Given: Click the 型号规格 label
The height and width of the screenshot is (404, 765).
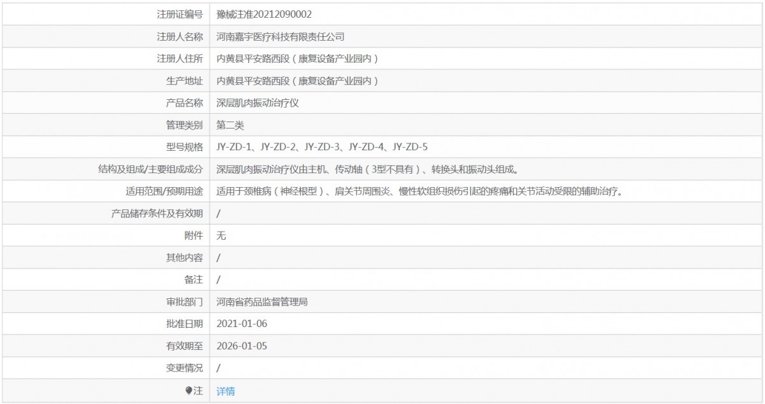Looking at the screenshot, I should point(185,147).
